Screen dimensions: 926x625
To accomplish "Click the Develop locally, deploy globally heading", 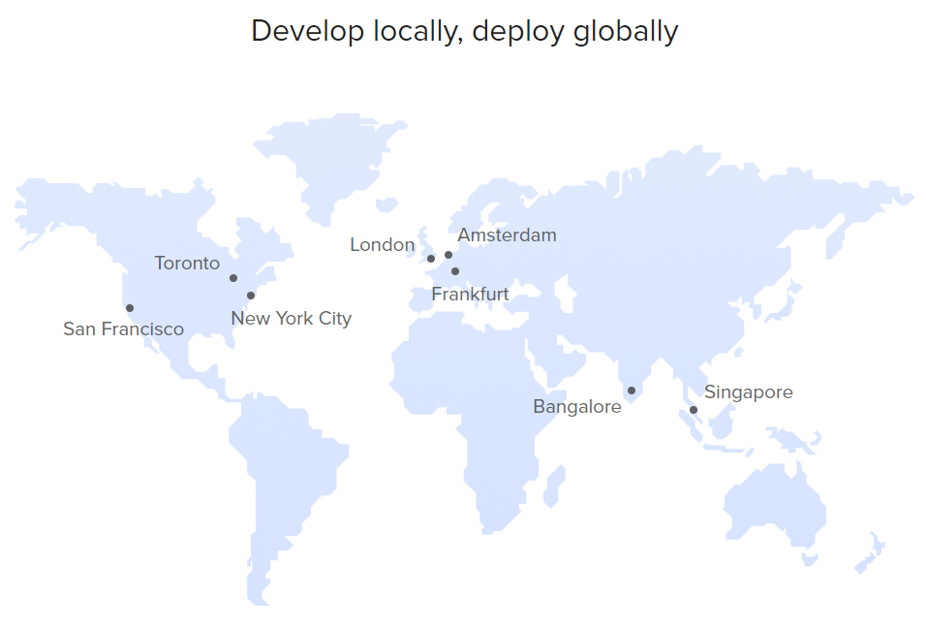I will [x=465, y=31].
